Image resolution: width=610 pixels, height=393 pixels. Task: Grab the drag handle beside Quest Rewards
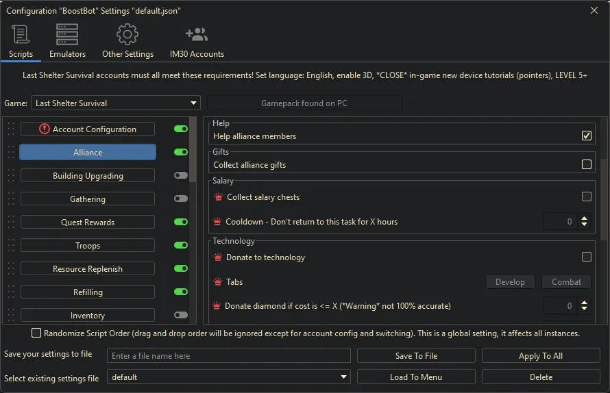coord(11,222)
